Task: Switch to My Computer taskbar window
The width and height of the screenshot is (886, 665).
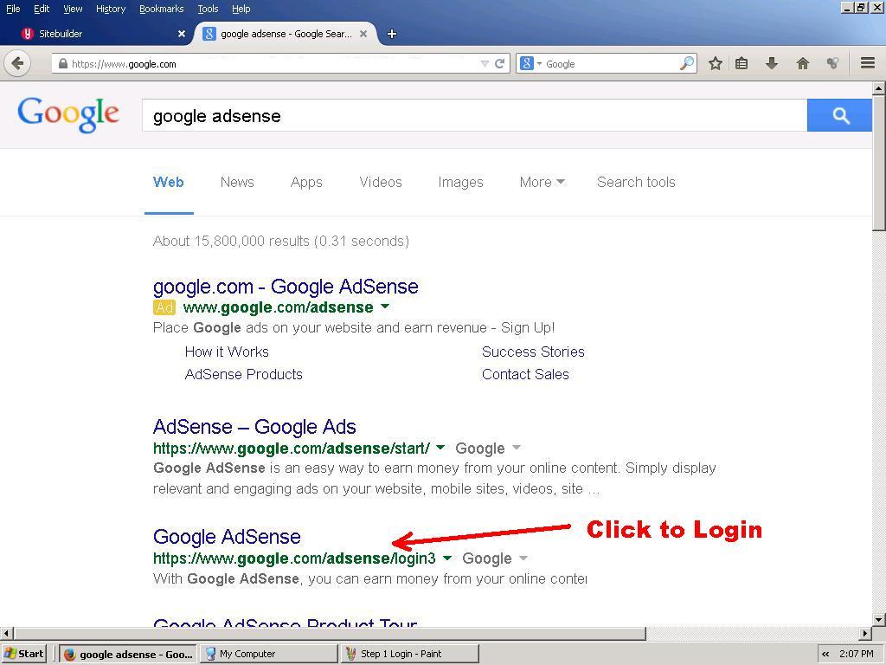Action: pyautogui.click(x=268, y=654)
